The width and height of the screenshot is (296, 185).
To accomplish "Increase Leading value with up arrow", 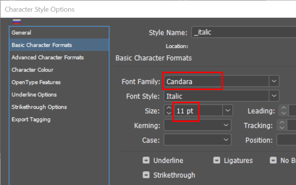I will pyautogui.click(x=284, y=108).
